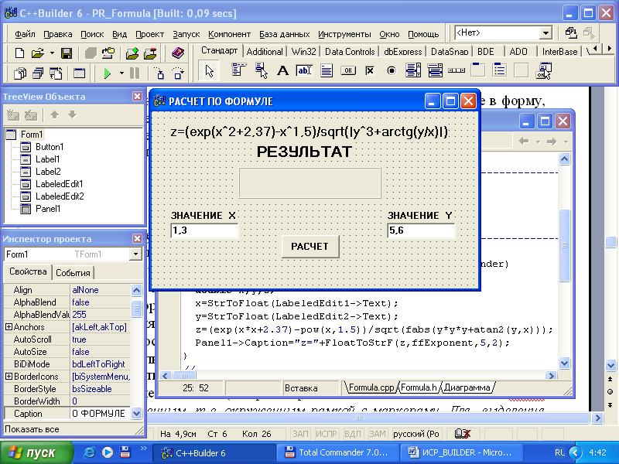Run the project with green arrow
Screen dimensions: 619x464
pyautogui.click(x=107, y=73)
